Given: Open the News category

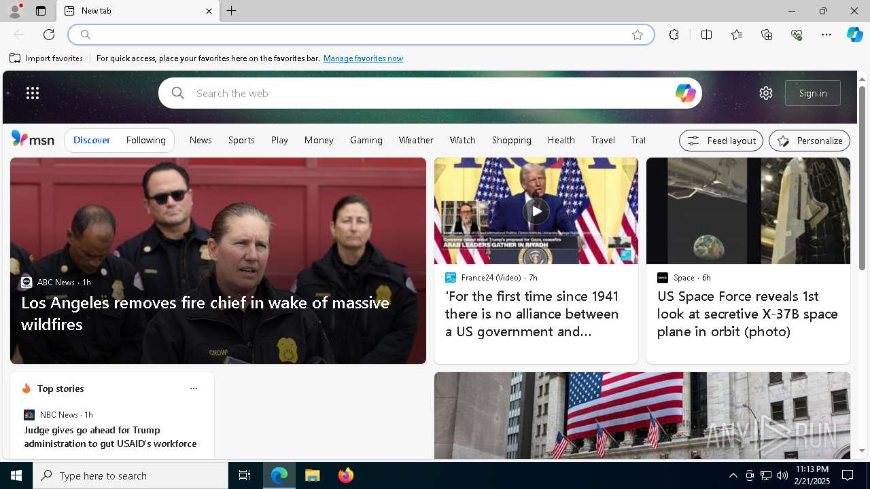Looking at the screenshot, I should coord(201,140).
